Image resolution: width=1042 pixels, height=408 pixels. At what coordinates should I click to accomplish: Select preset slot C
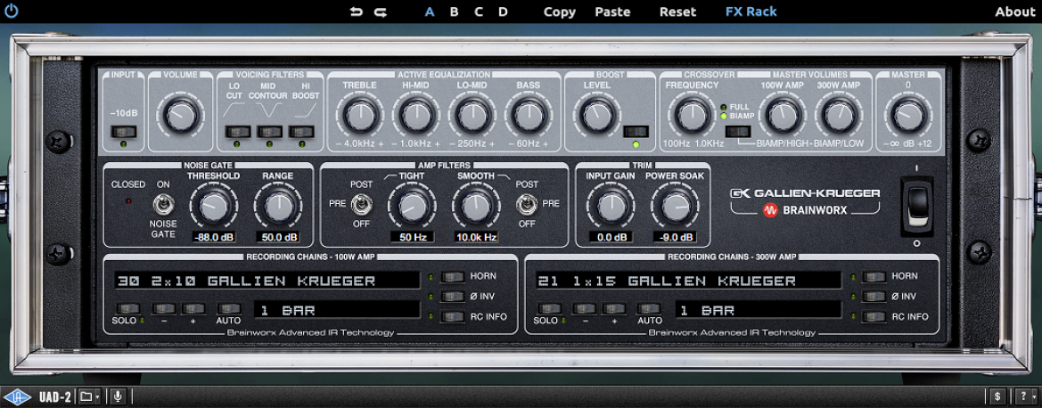pyautogui.click(x=479, y=12)
